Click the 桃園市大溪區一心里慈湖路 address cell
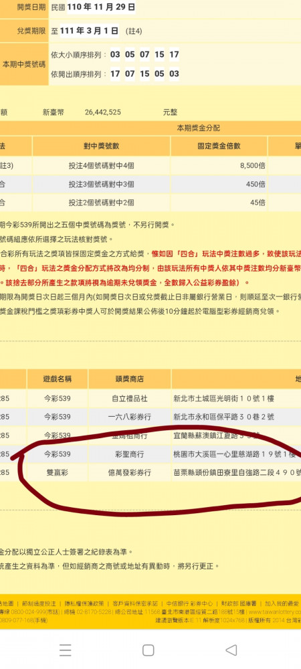Viewport: 301px width, 669px height. pyautogui.click(x=237, y=454)
